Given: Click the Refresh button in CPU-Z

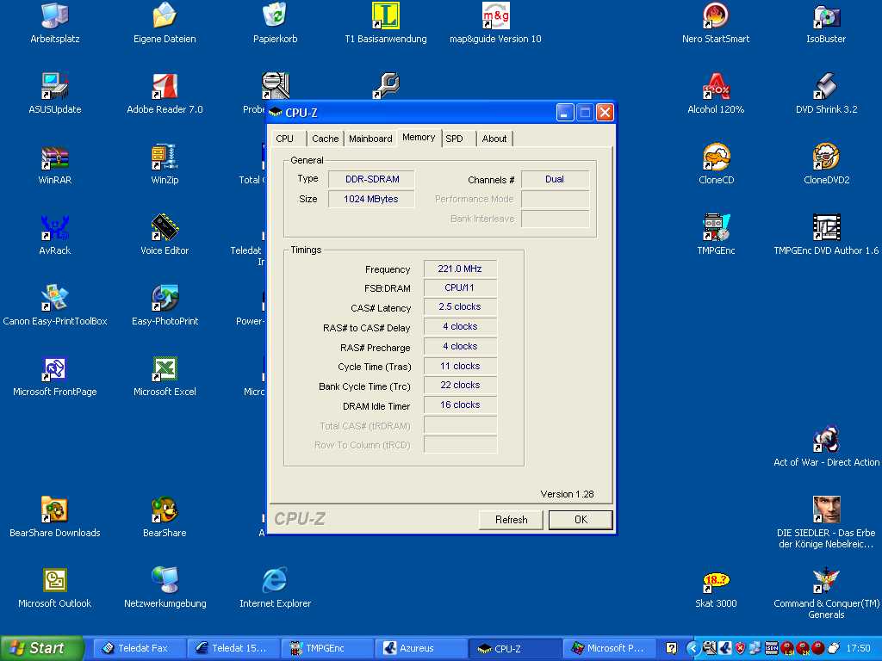Looking at the screenshot, I should tap(512, 520).
